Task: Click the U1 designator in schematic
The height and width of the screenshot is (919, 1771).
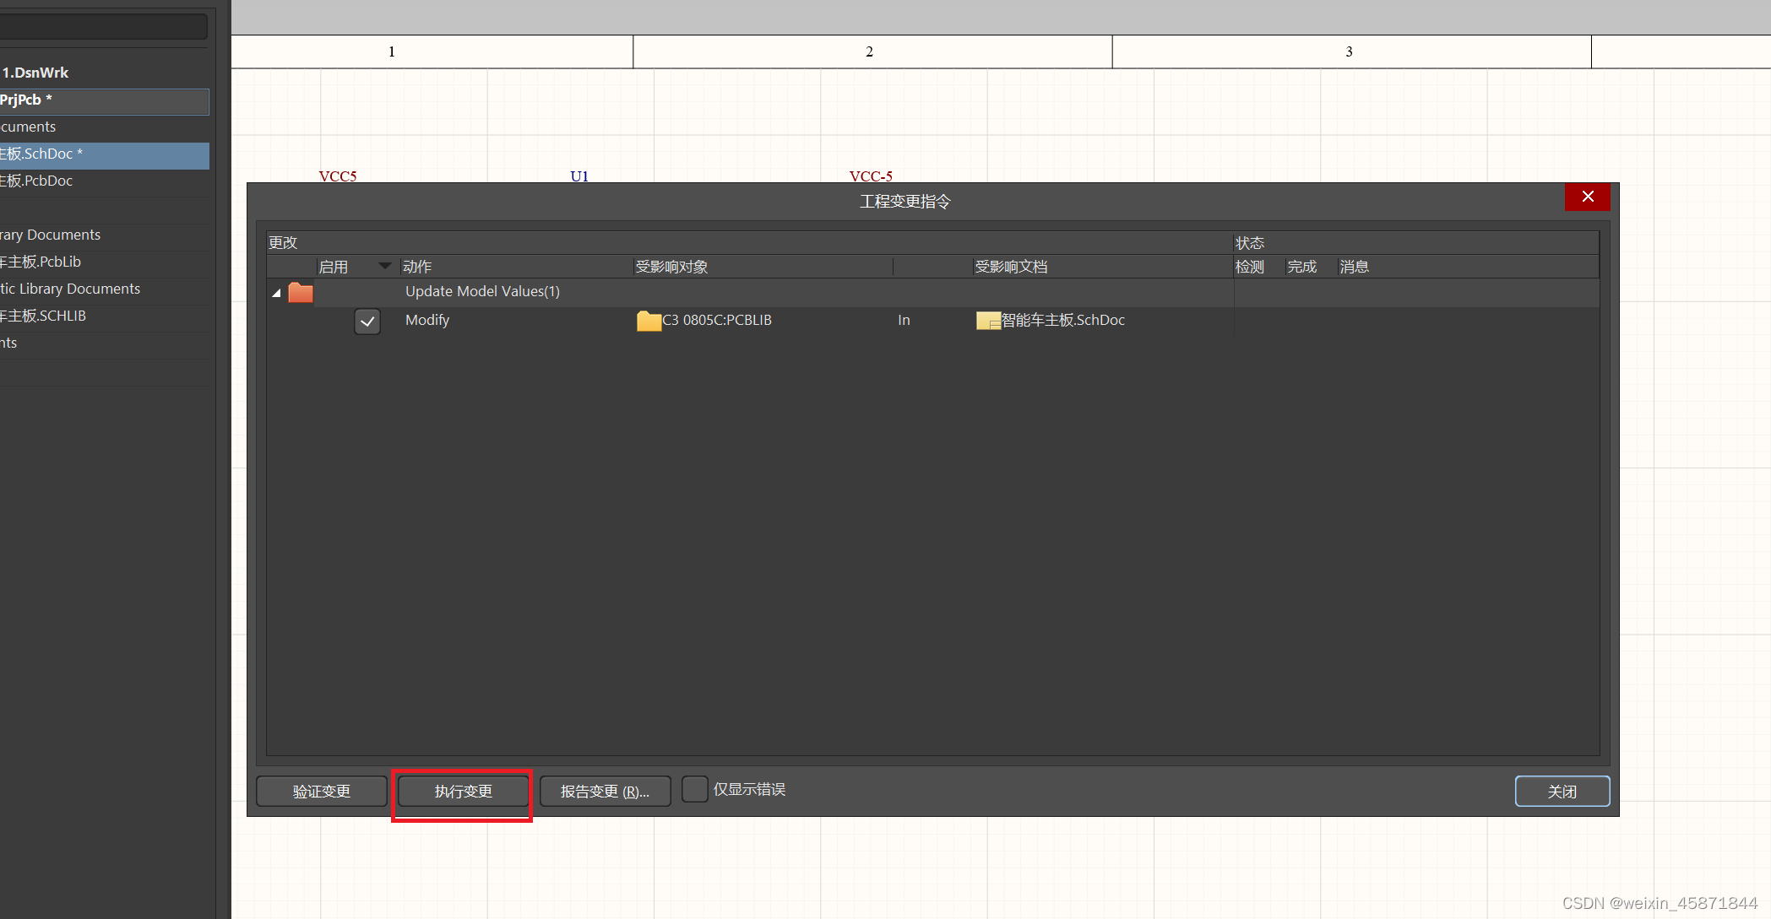Action: point(579,176)
